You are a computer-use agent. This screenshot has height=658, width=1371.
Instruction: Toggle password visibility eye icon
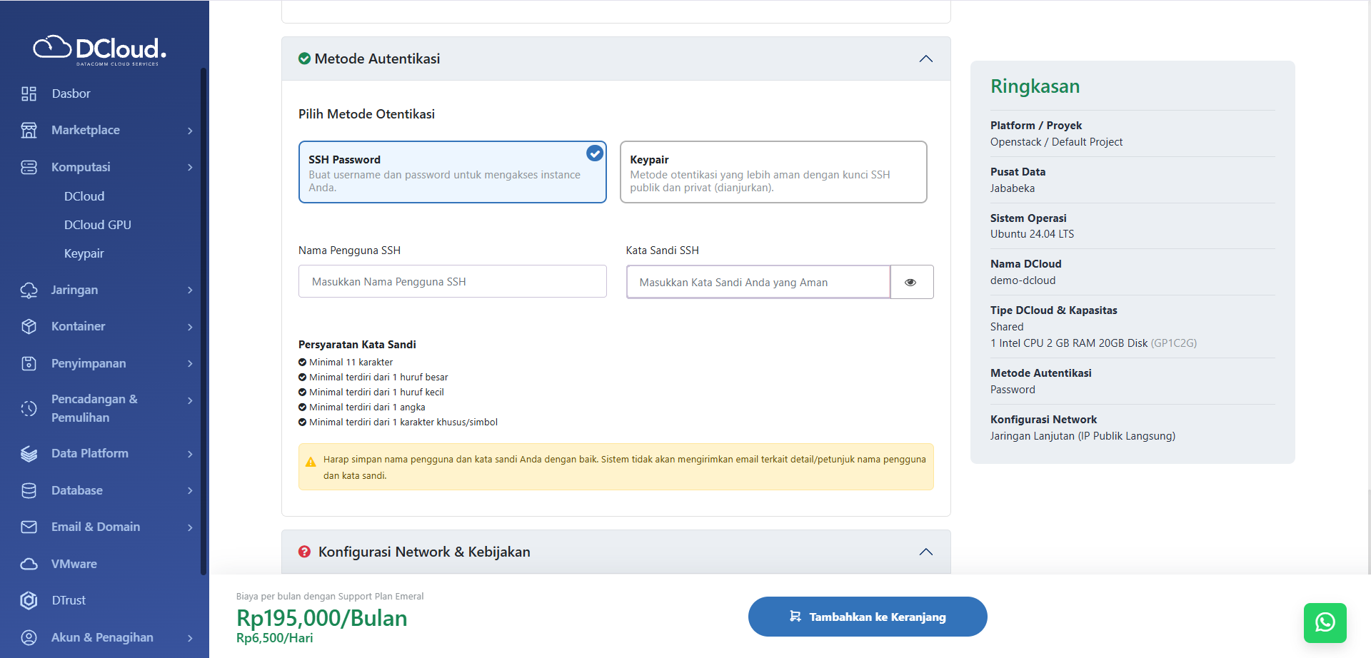[x=910, y=283]
